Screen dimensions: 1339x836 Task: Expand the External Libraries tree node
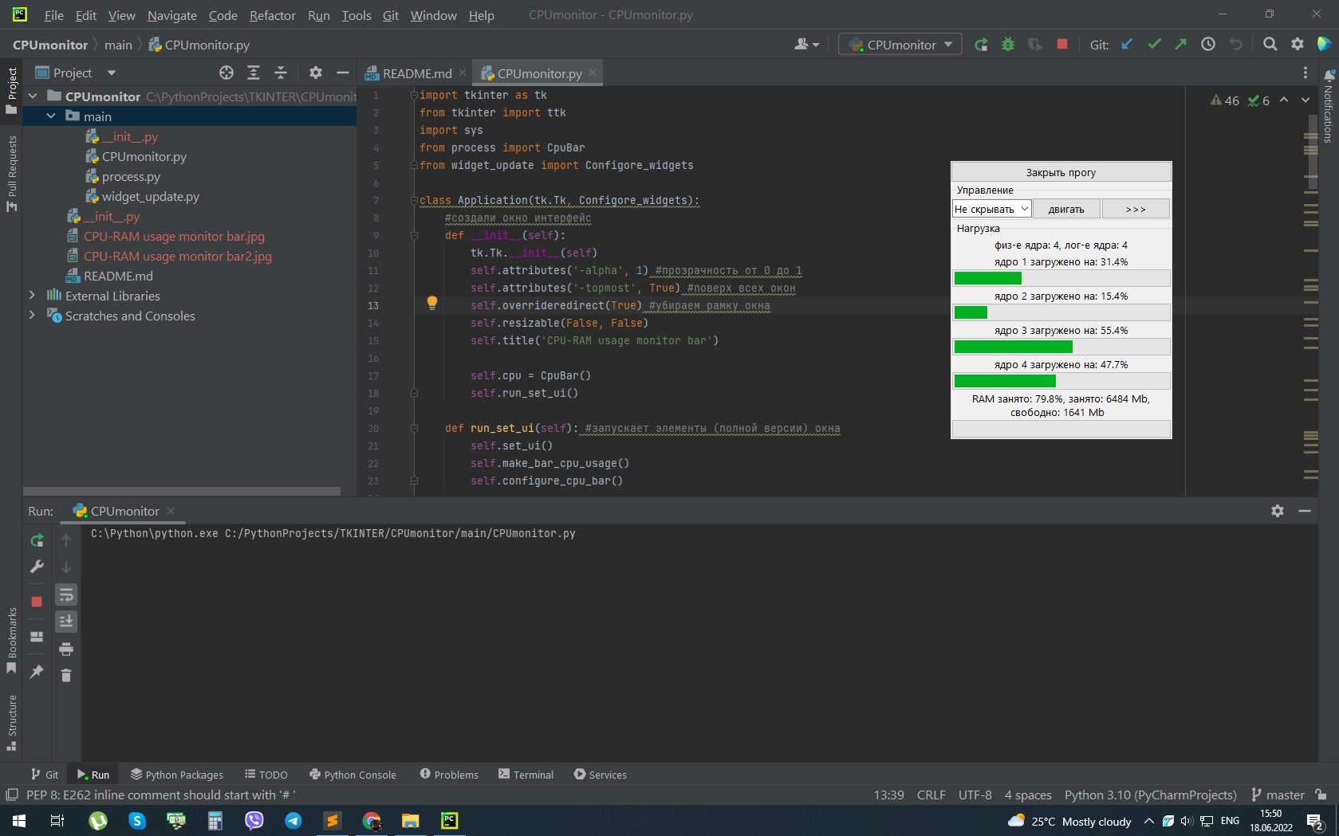tap(32, 296)
